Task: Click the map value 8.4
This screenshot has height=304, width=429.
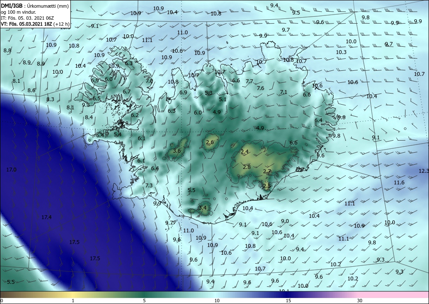Action: (x=89, y=117)
